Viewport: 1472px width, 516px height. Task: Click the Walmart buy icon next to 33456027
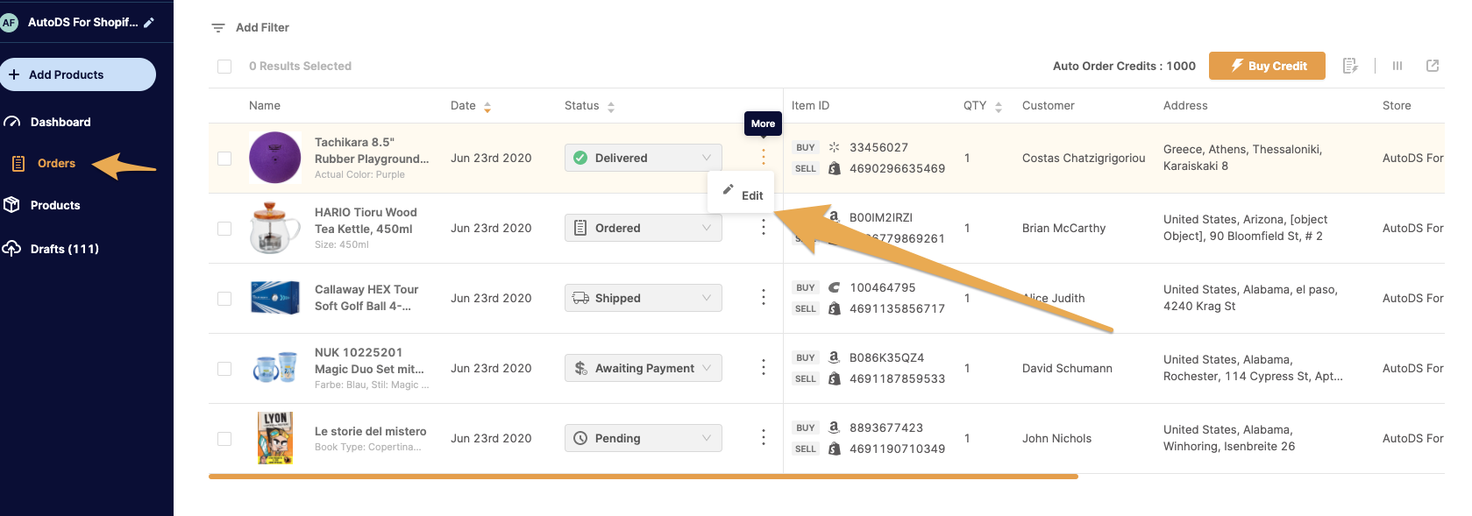click(x=834, y=147)
